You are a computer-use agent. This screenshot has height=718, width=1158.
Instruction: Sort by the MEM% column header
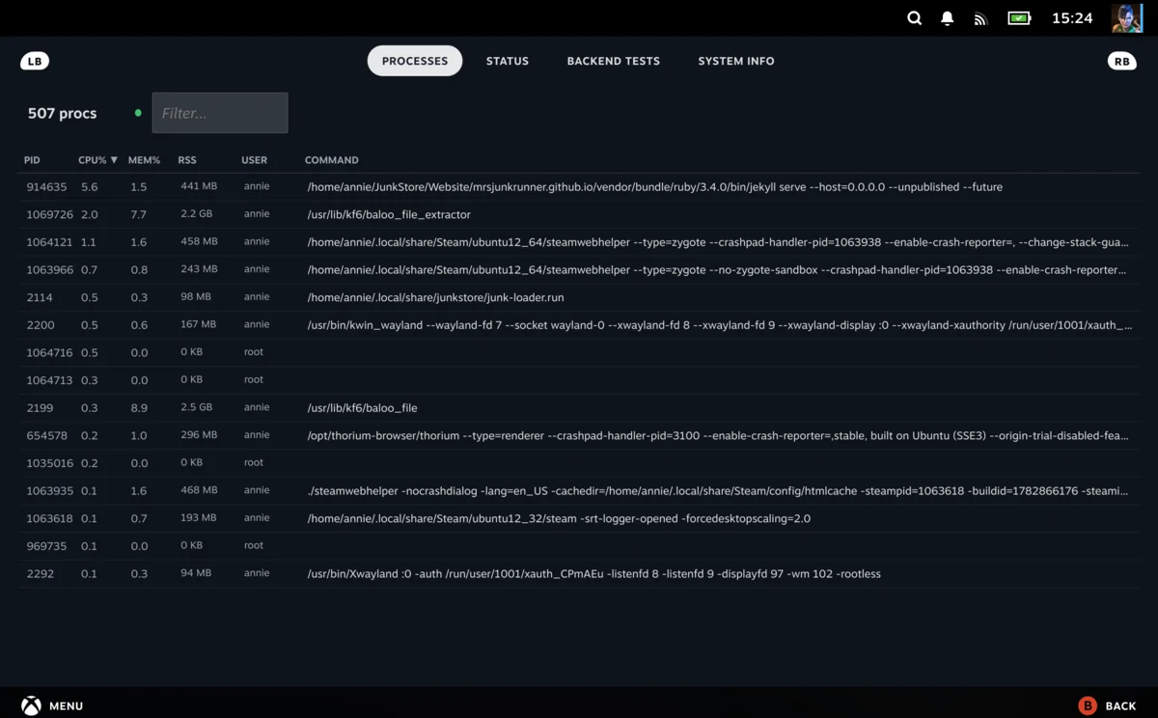click(144, 160)
